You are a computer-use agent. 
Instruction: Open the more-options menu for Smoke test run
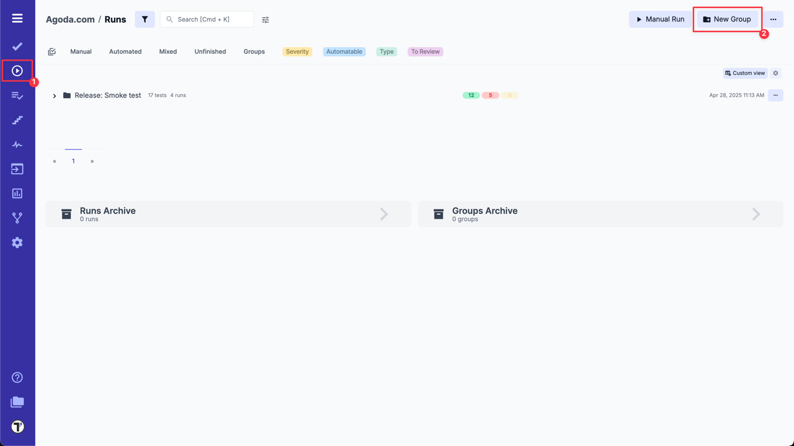(x=775, y=95)
